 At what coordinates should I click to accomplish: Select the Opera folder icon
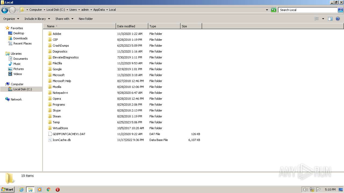pyautogui.click(x=50, y=99)
